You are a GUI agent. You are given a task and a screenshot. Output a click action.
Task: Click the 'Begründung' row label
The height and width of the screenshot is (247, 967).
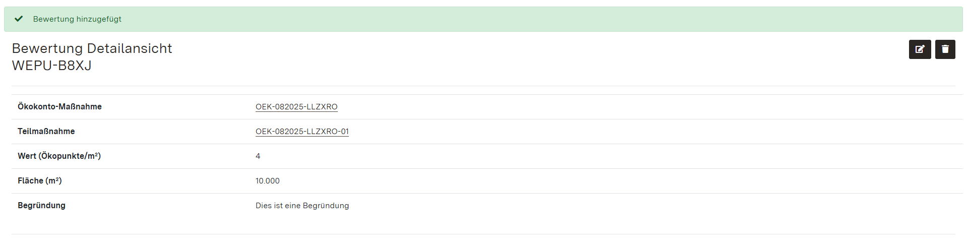pos(41,206)
